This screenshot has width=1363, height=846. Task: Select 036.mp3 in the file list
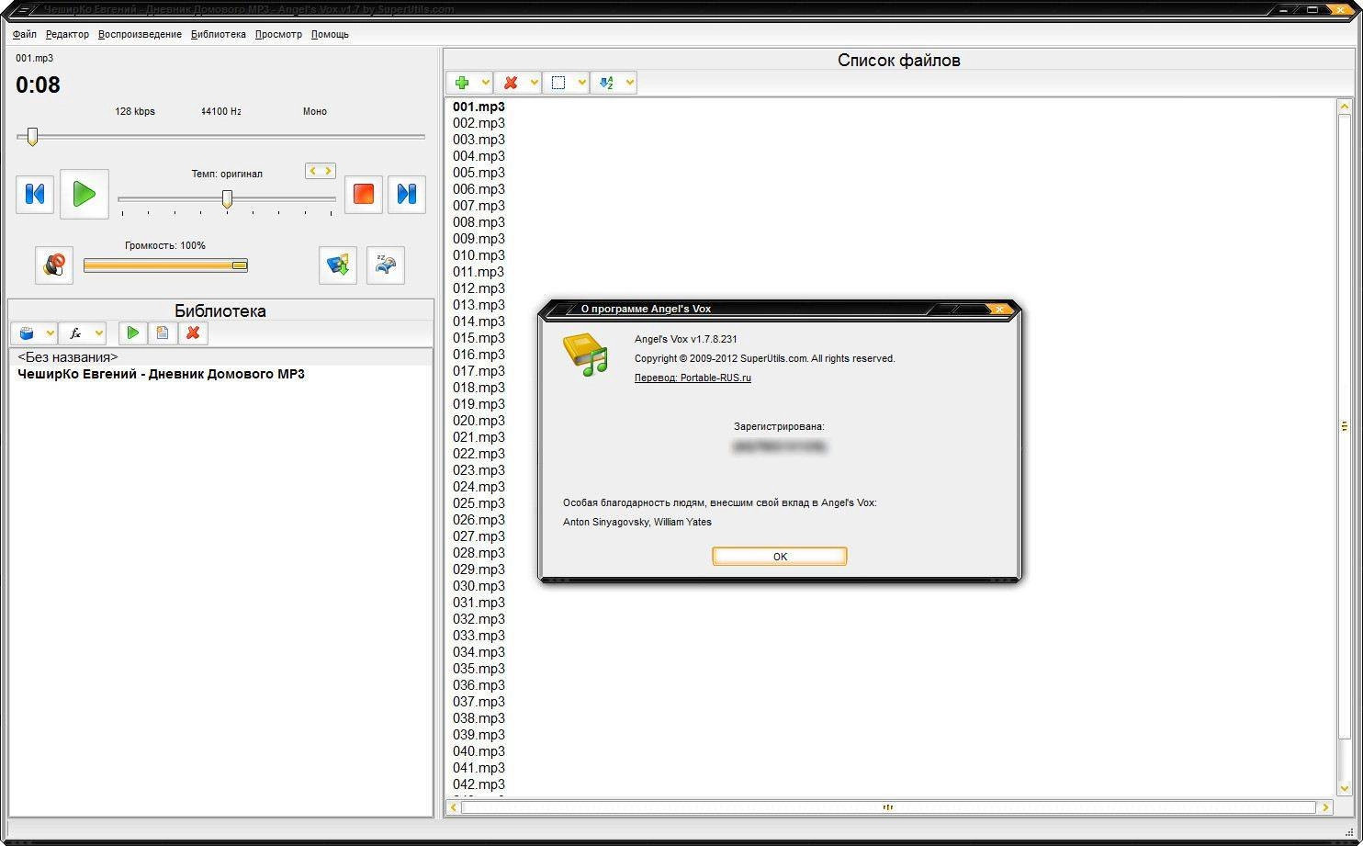479,685
